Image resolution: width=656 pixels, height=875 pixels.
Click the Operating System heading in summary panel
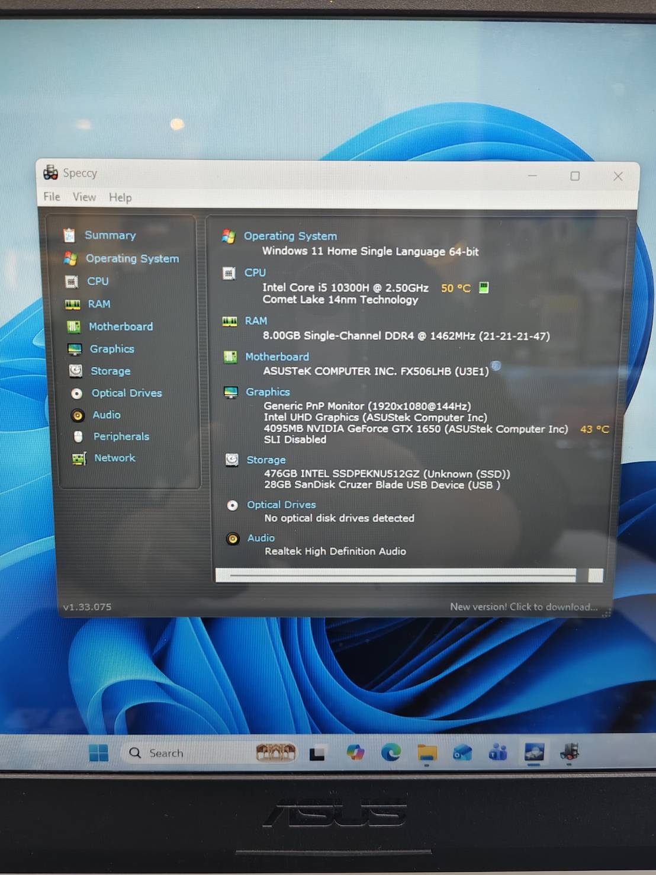(x=290, y=236)
